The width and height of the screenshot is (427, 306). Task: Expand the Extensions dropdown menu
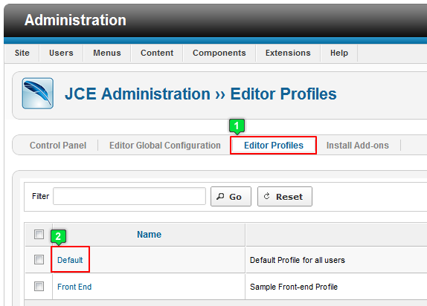click(x=288, y=53)
